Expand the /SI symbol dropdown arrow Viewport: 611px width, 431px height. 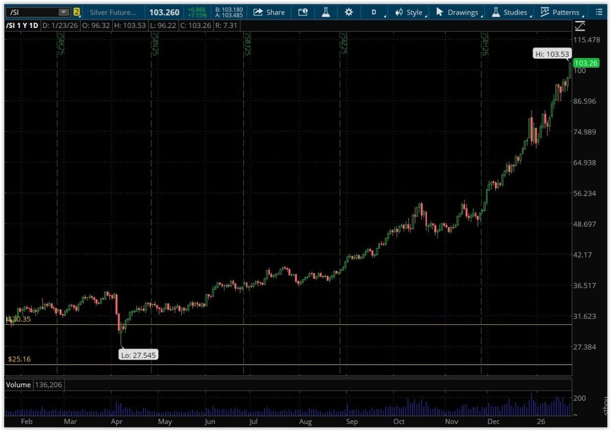point(64,12)
